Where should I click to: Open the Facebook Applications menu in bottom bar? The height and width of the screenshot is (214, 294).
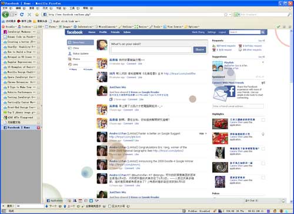(x=55, y=200)
